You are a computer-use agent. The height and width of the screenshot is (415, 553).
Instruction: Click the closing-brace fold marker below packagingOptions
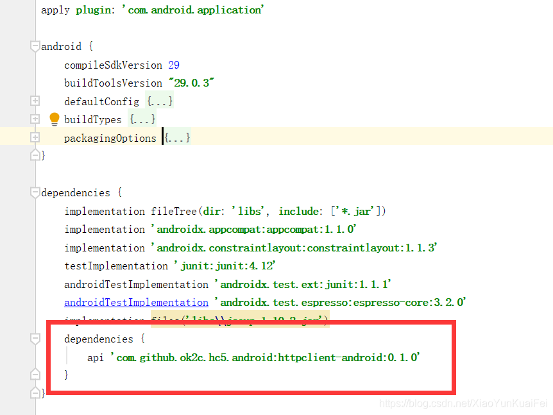pyautogui.click(x=35, y=155)
